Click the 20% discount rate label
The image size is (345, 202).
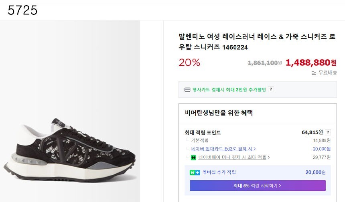click(x=189, y=63)
